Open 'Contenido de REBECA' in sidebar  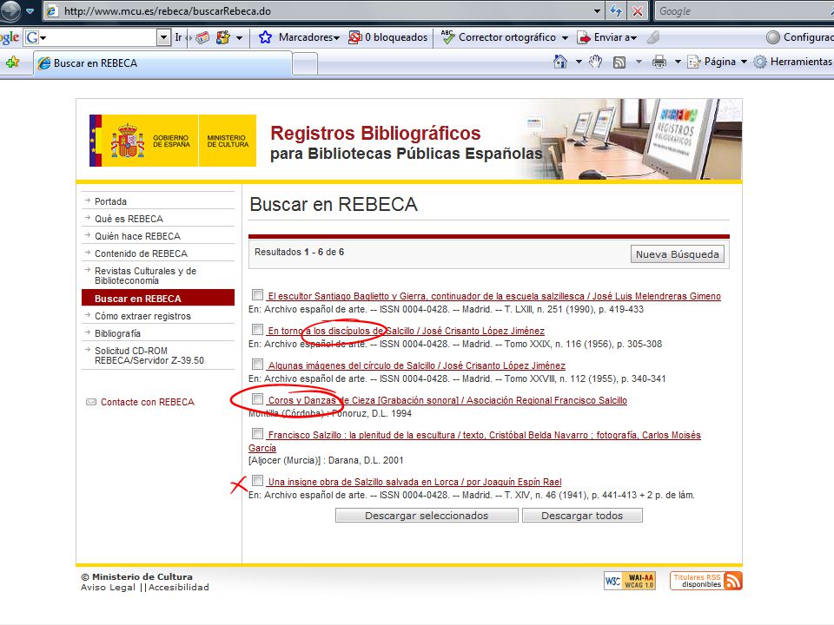click(x=141, y=253)
